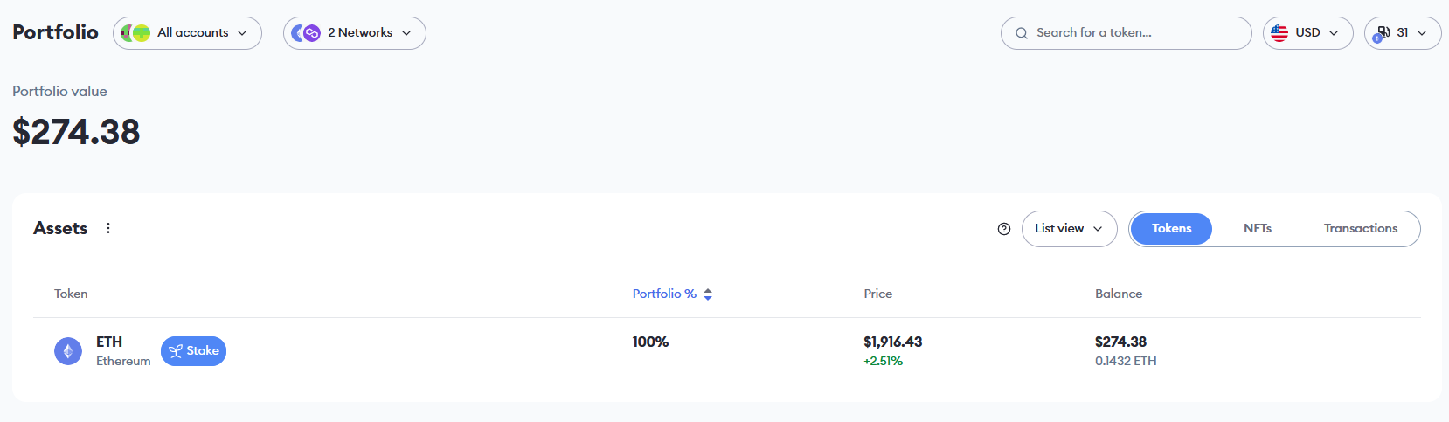The image size is (1449, 422).
Task: Click the help question mark icon
Action: (x=1004, y=229)
